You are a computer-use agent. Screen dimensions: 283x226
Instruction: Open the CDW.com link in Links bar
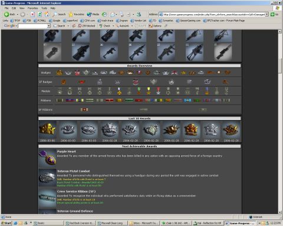coord(88,21)
